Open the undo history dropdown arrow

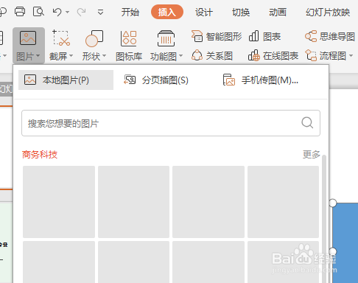[67, 12]
